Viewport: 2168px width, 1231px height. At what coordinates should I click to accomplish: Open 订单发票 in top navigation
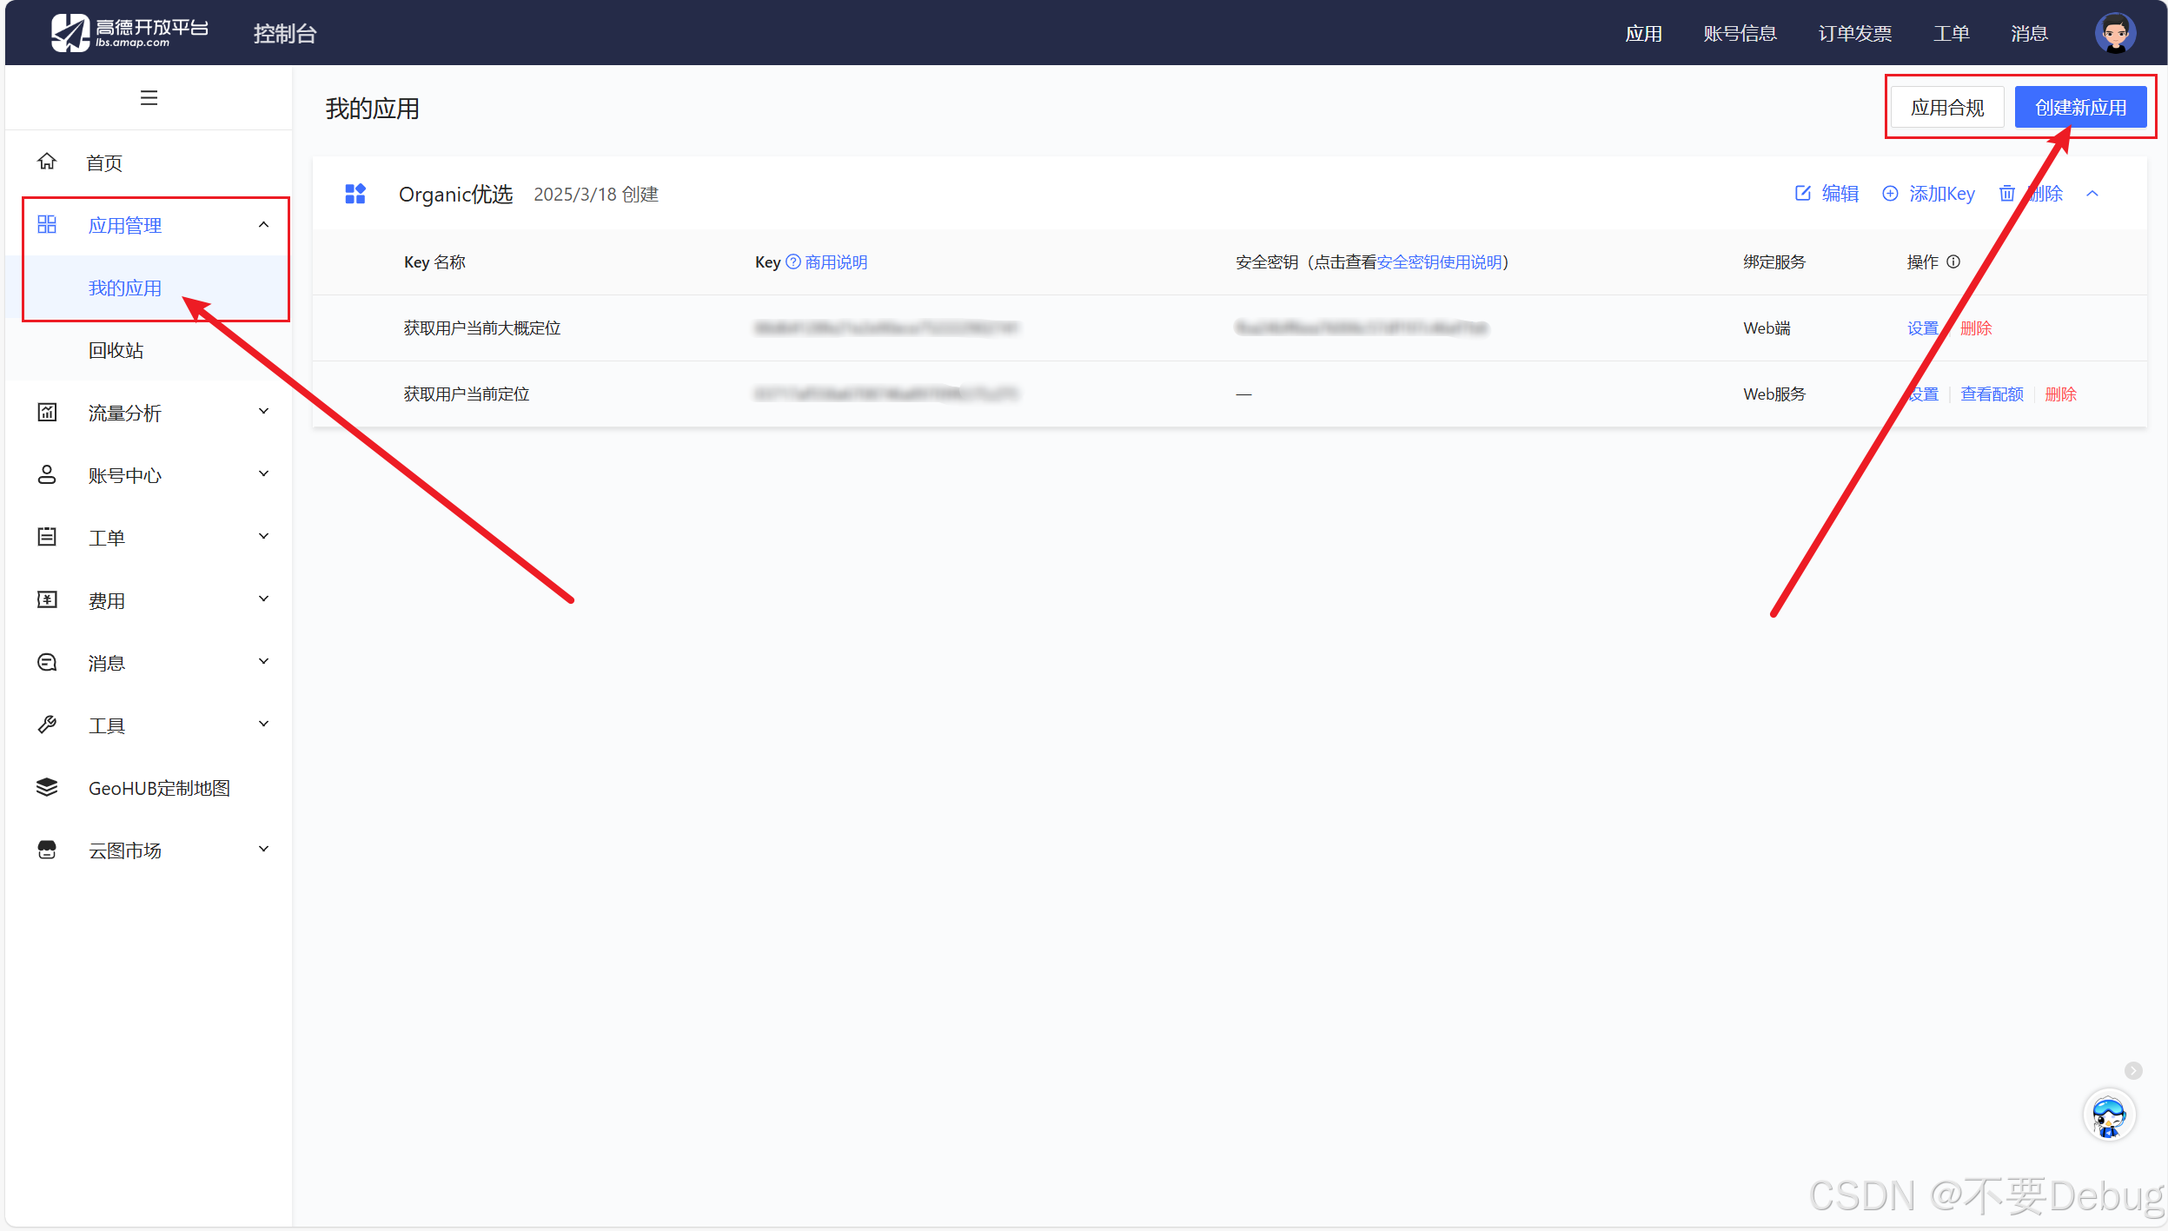[1854, 34]
